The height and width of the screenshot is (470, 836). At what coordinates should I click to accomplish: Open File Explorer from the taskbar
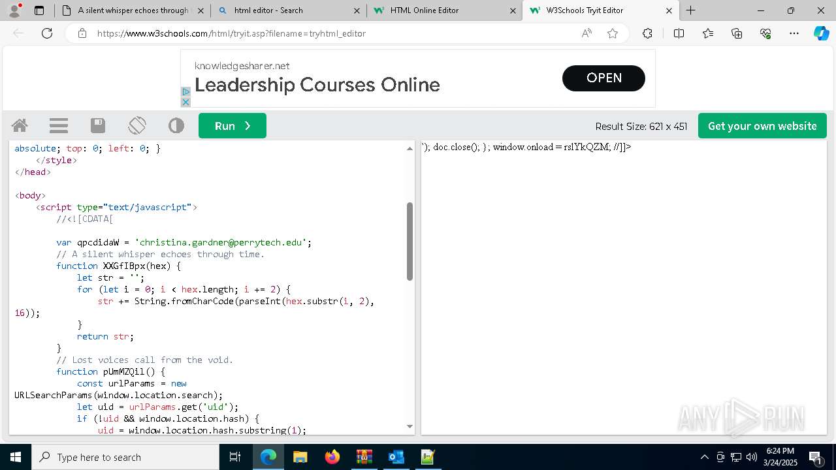300,457
